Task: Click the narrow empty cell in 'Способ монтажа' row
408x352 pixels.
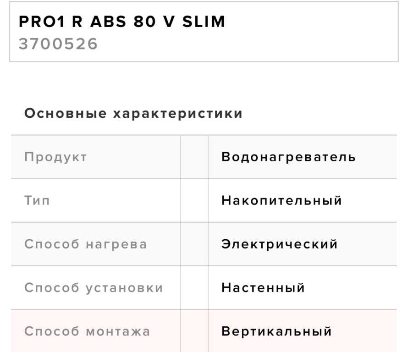Action: pyautogui.click(x=194, y=331)
